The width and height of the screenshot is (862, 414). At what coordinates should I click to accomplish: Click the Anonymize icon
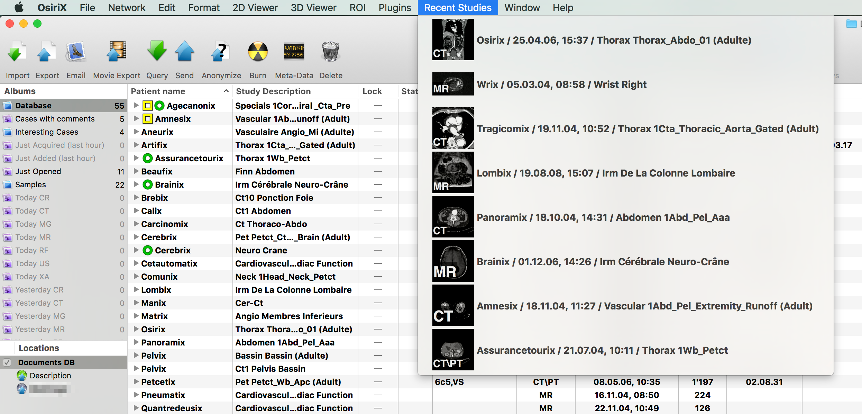tap(221, 52)
